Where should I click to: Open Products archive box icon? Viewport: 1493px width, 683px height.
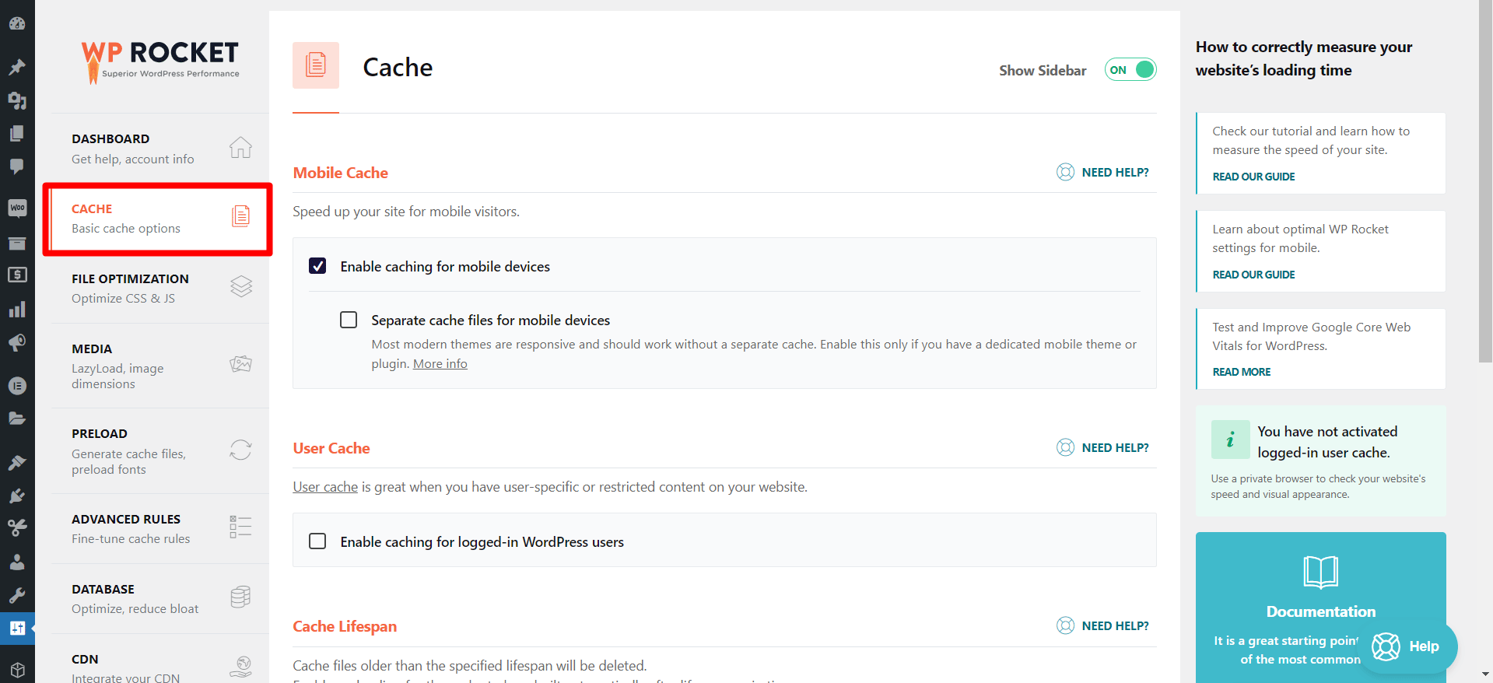click(17, 243)
